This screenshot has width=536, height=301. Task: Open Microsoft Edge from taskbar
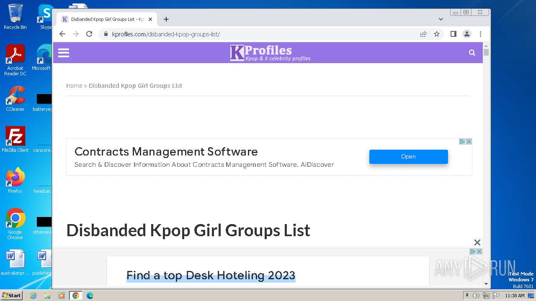[90, 296]
